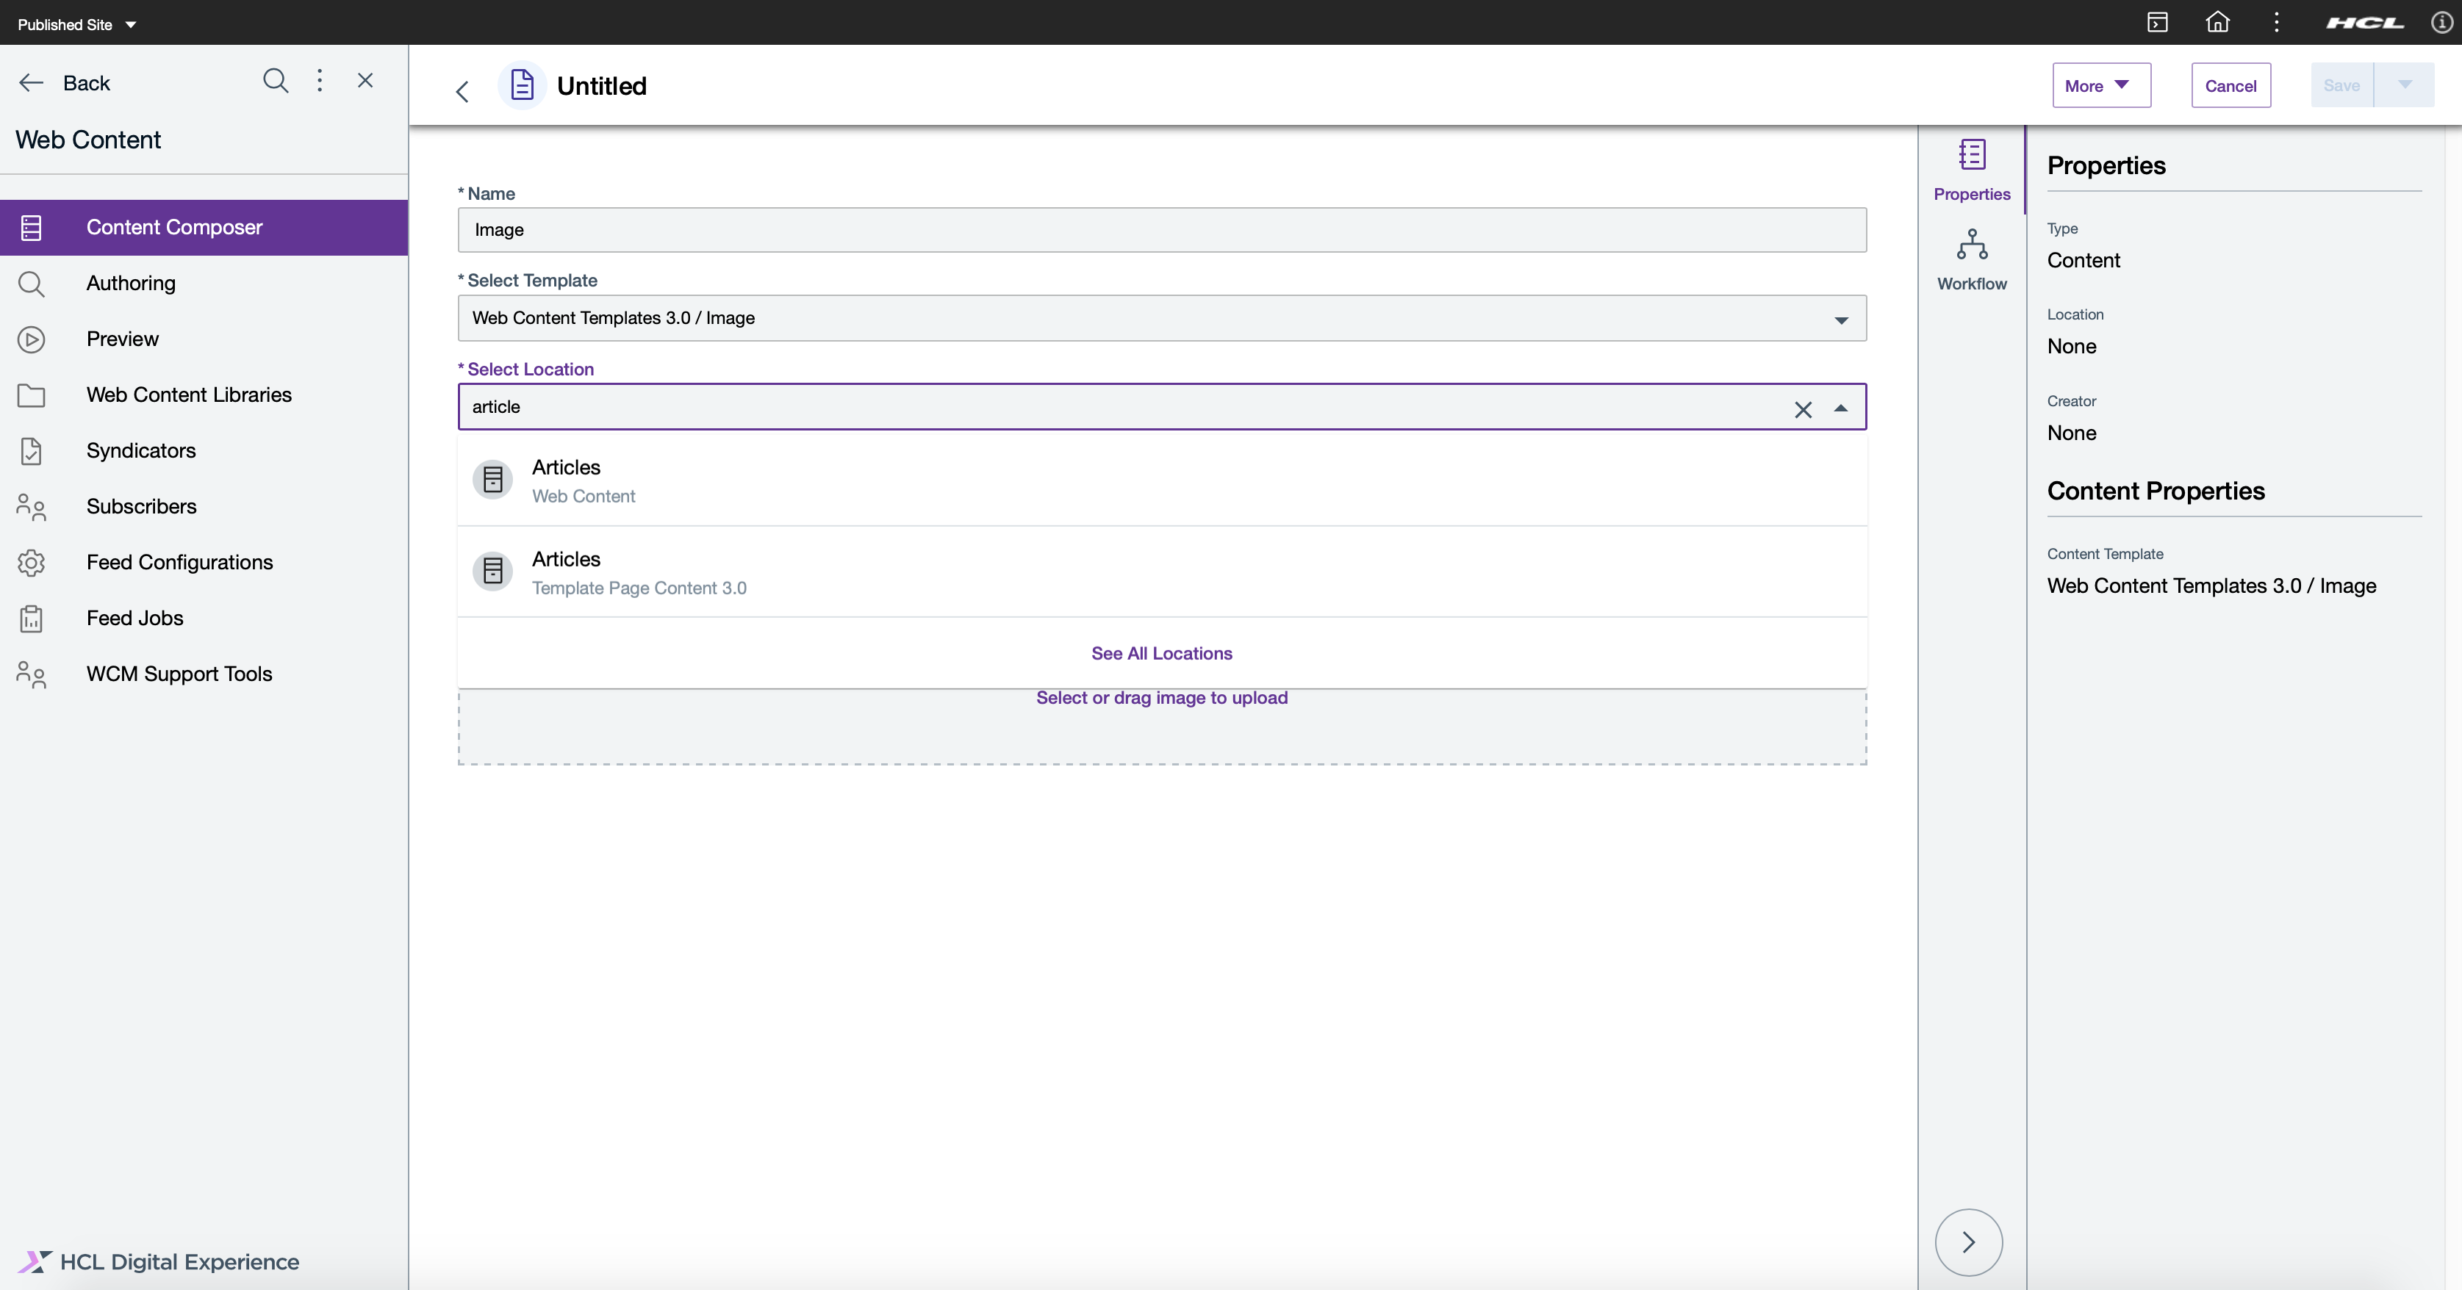The image size is (2462, 1290).
Task: Open the info icon in top bar
Action: point(2441,22)
